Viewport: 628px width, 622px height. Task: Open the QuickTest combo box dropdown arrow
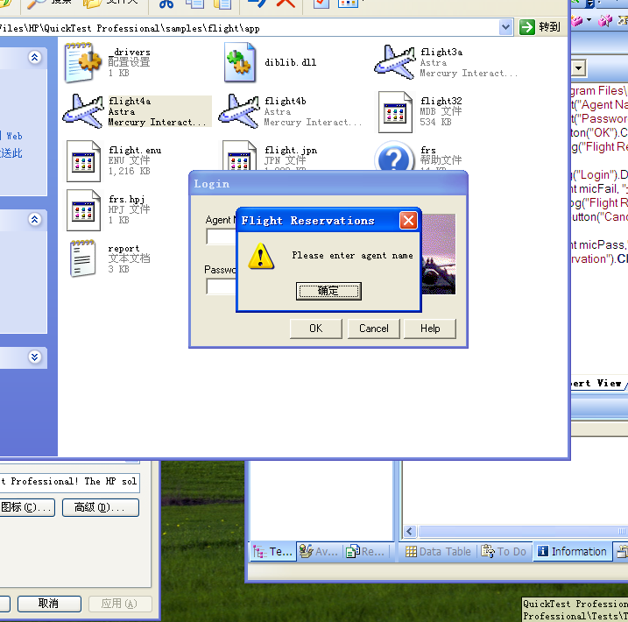tap(578, 68)
